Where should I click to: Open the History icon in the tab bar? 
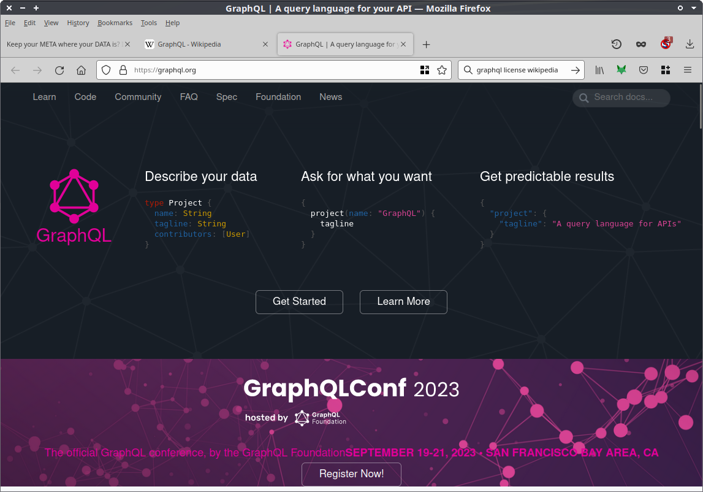[x=617, y=44]
